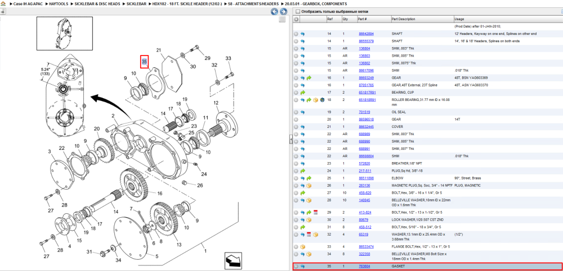Add COVER 86632445 using its plus icon

pyautogui.click(x=296, y=127)
